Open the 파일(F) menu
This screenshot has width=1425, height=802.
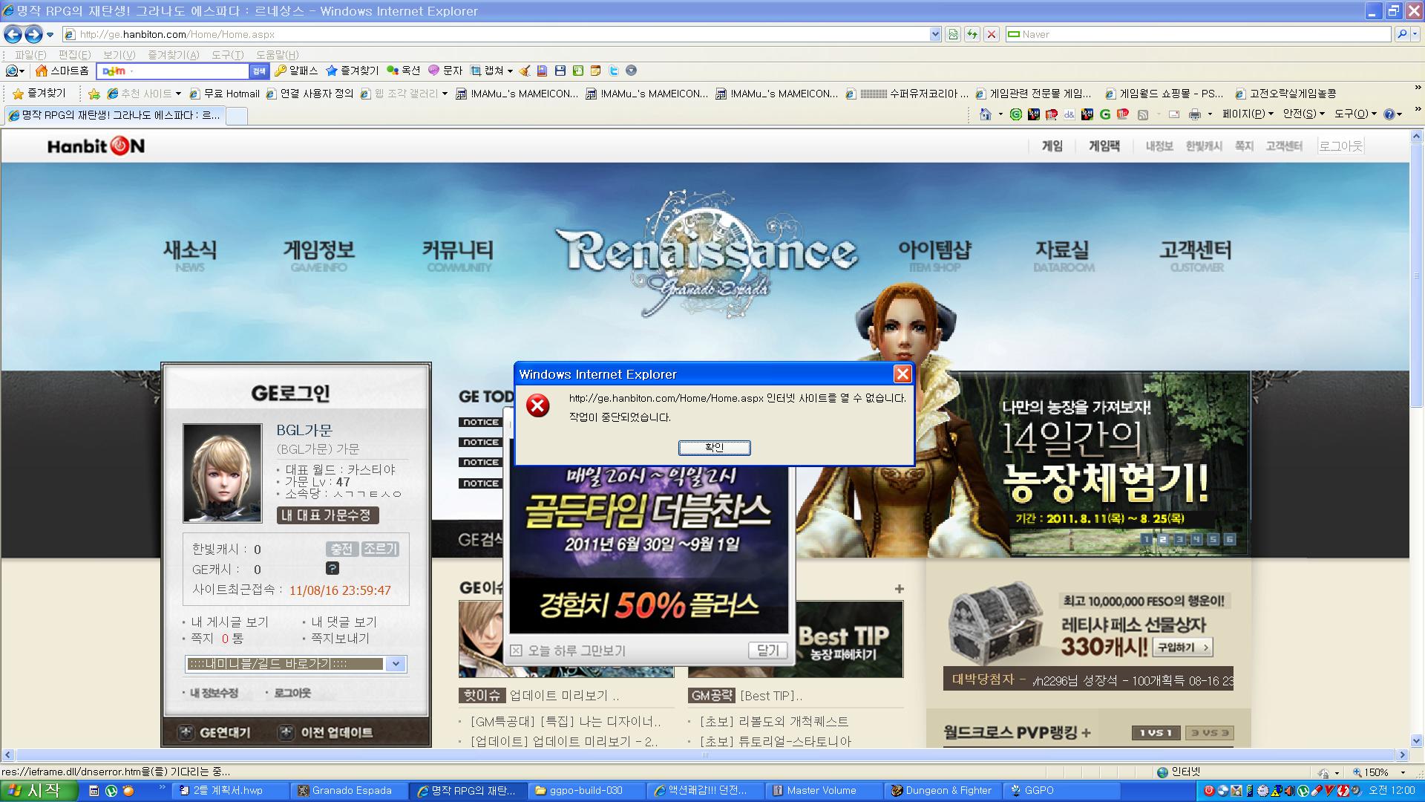[x=30, y=55]
